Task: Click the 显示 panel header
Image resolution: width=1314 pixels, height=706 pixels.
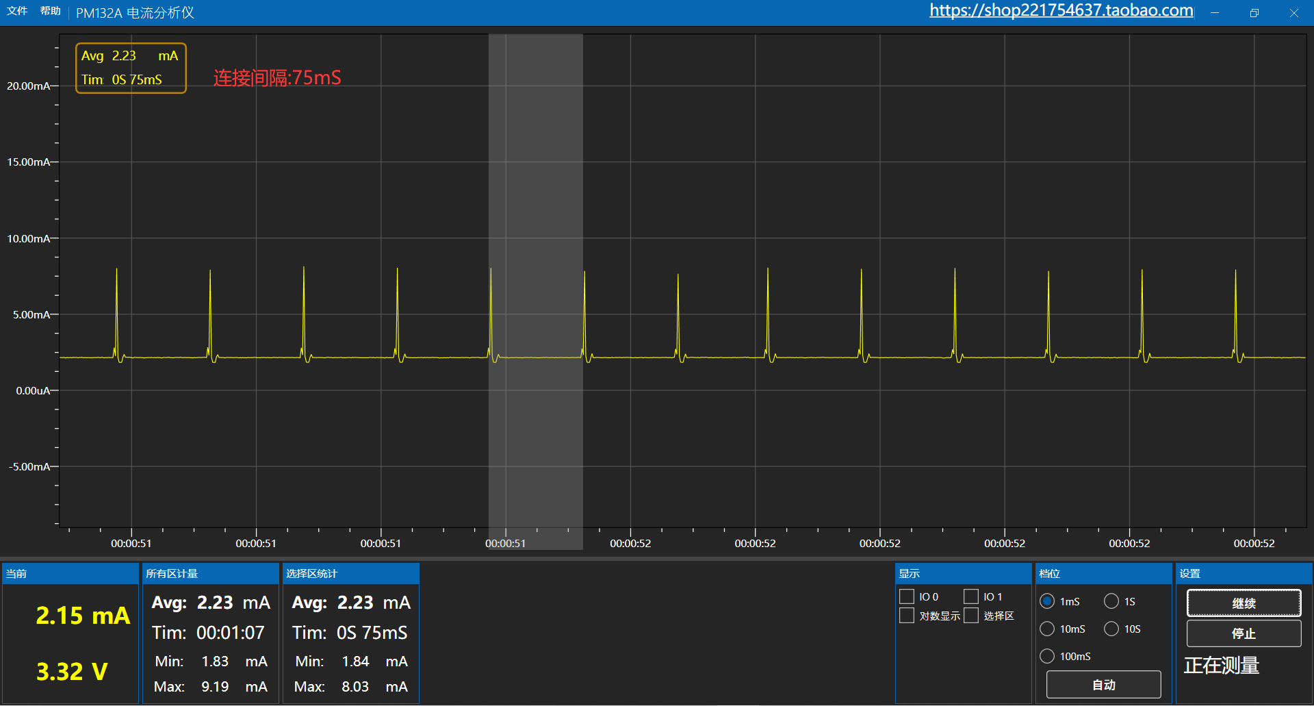Action: point(963,573)
